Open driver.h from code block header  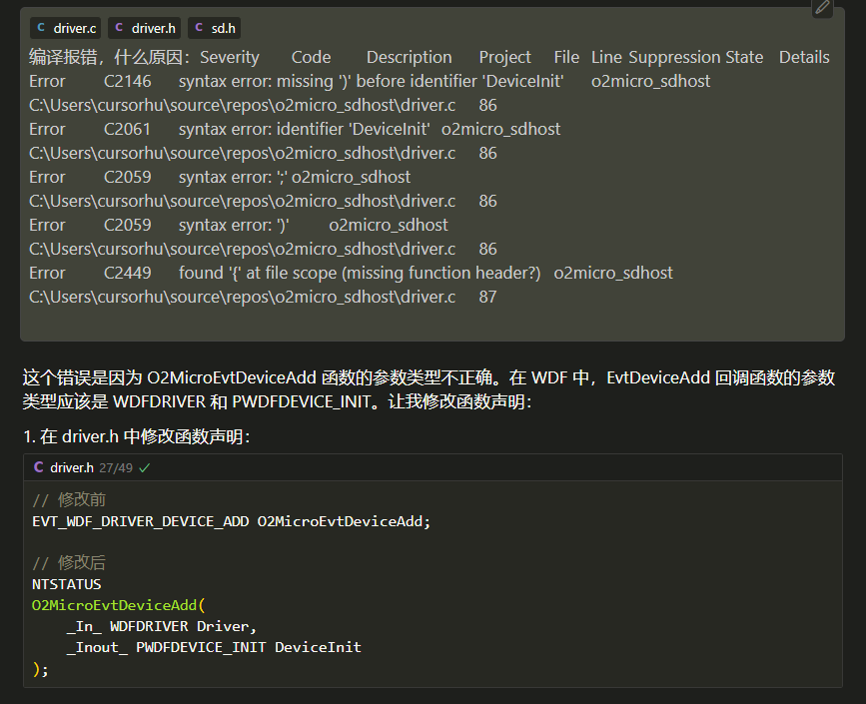[72, 467]
